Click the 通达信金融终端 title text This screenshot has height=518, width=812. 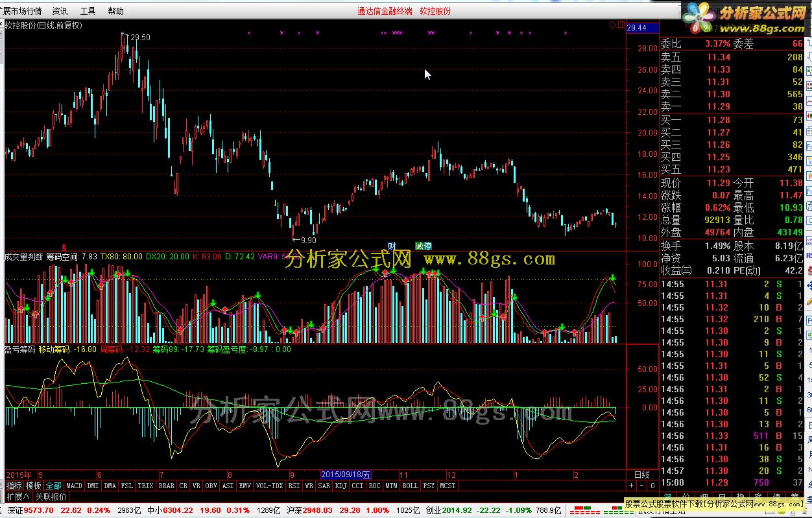coord(385,11)
